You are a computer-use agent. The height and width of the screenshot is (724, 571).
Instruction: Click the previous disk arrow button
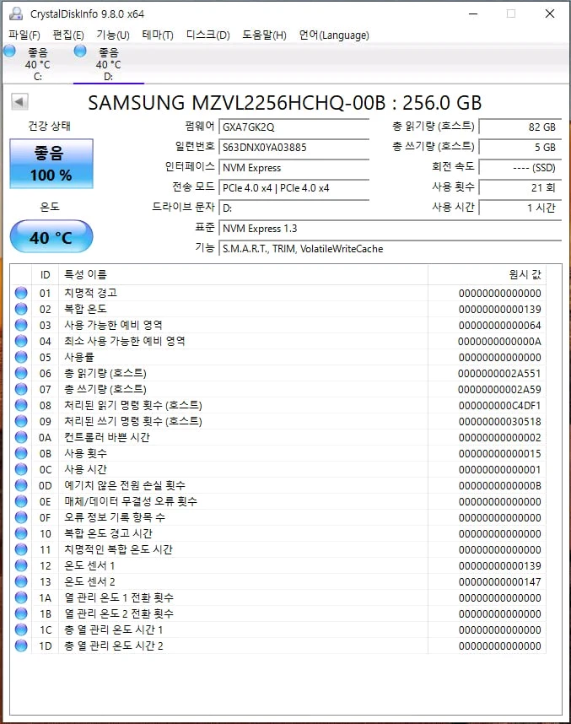(19, 101)
